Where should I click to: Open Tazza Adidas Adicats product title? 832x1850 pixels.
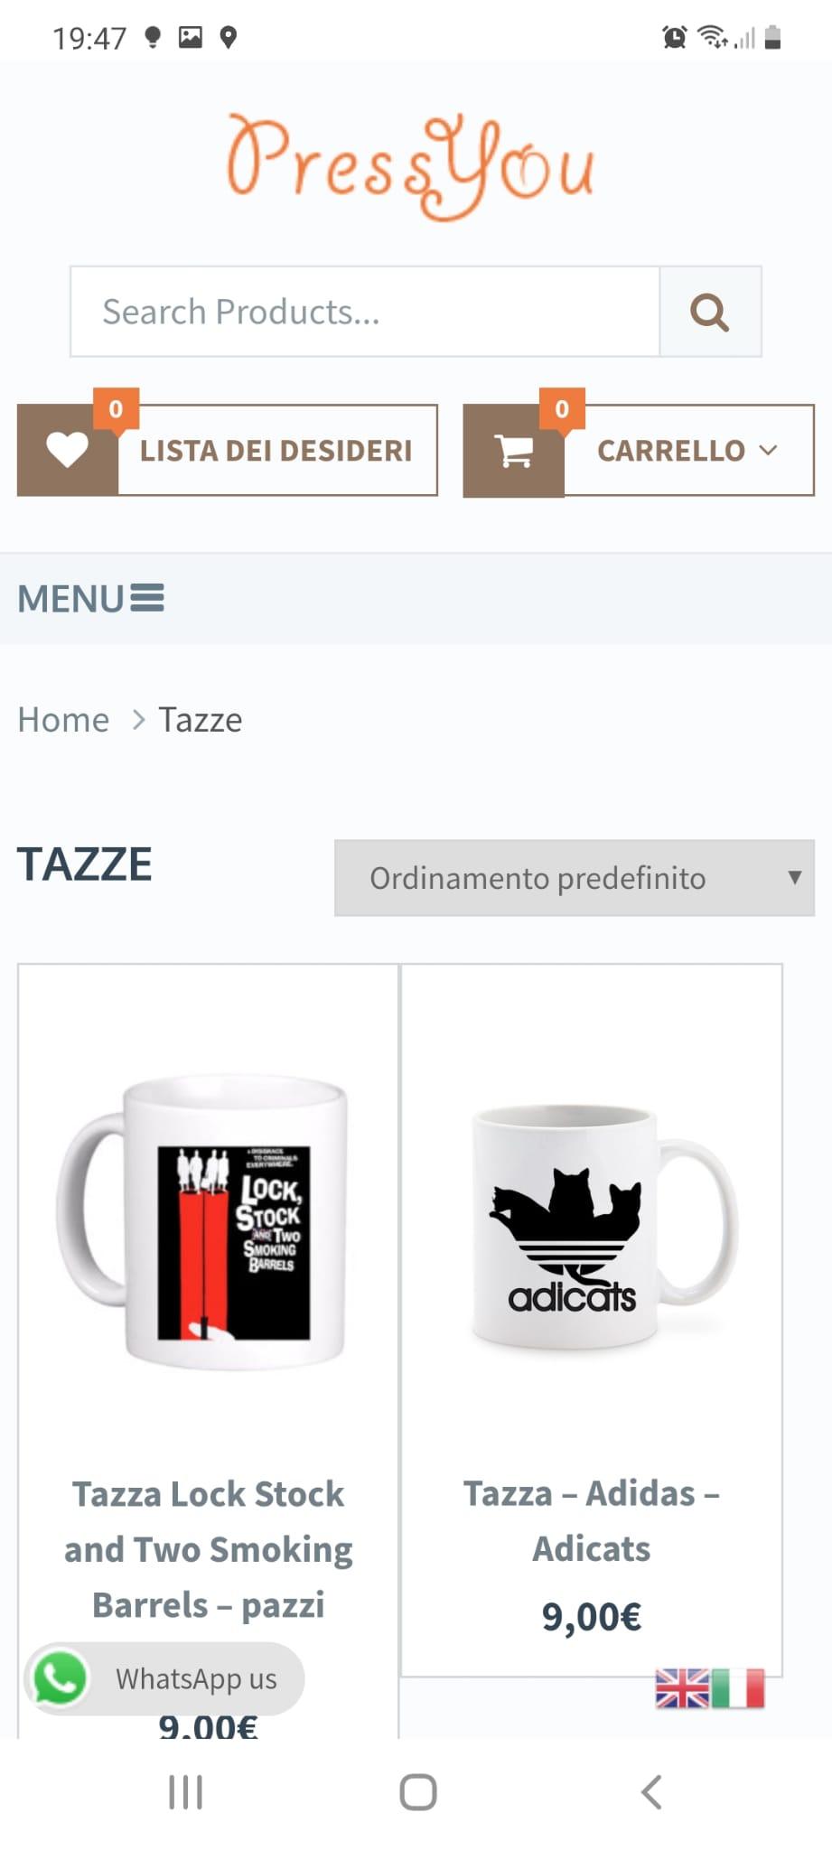(x=592, y=1520)
